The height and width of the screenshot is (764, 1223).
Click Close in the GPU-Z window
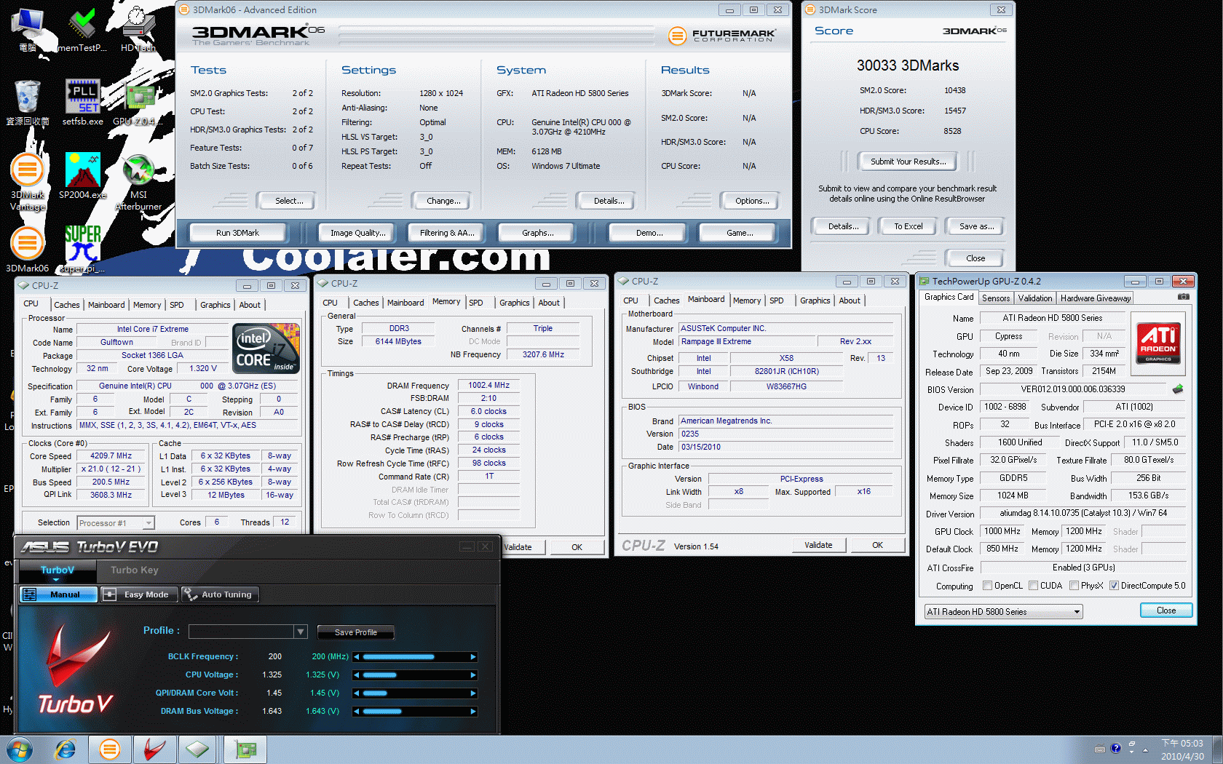coord(1165,610)
